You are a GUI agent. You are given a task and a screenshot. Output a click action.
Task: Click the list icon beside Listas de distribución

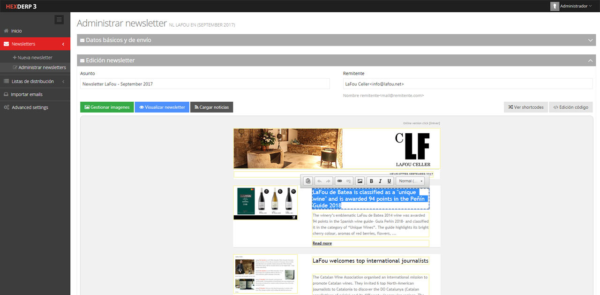[6, 82]
